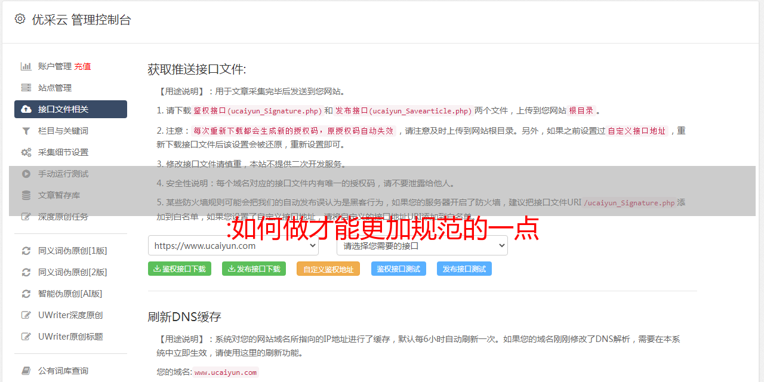Screen dimensions: 764x382
Task: Click the cloud upload icon for 接口文件相关
Action: click(26, 109)
